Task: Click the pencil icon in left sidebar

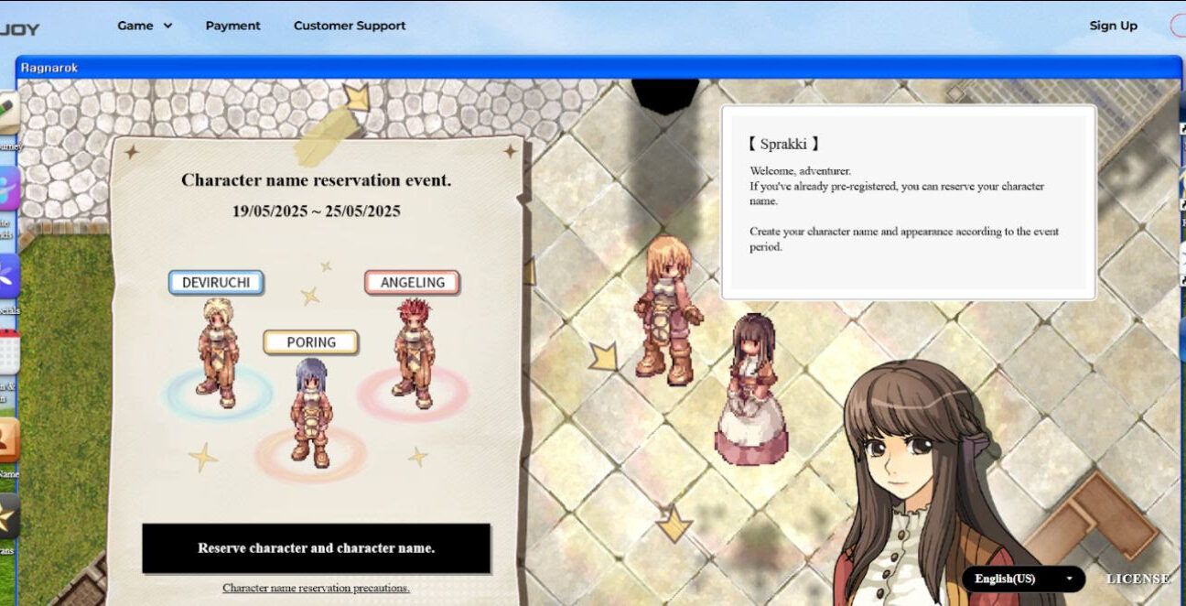Action: coord(8,114)
